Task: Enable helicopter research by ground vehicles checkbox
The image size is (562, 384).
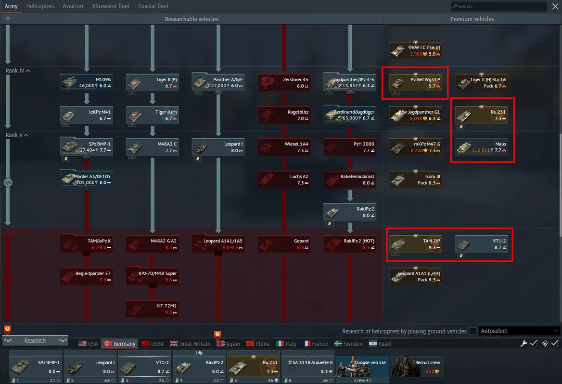Action: tap(473, 331)
